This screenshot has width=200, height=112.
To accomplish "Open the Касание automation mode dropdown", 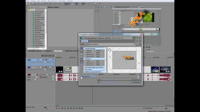I will point(51,77).
